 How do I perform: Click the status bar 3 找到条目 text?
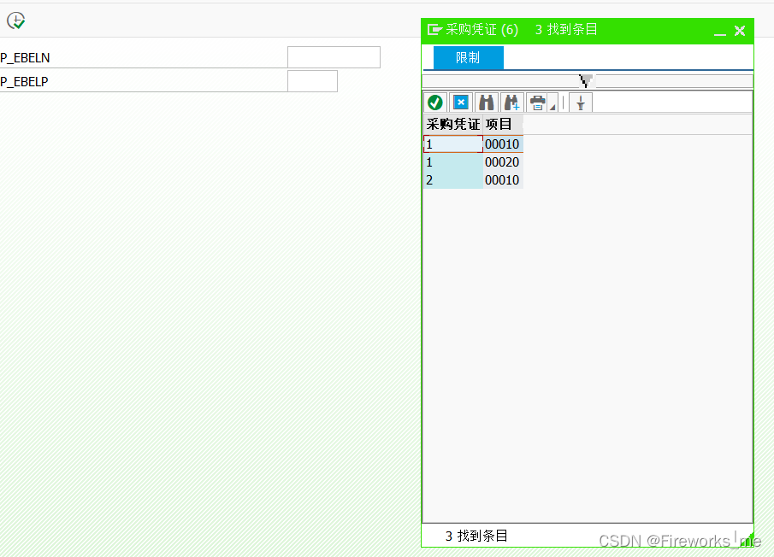click(476, 536)
